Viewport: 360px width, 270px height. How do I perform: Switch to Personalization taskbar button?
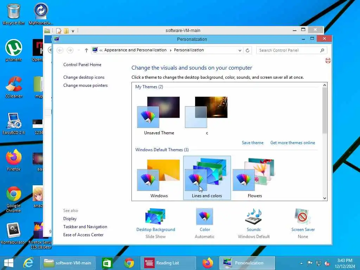pos(247,263)
